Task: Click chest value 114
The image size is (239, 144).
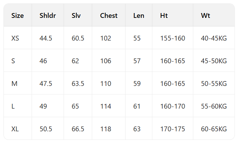Action: [106, 106]
